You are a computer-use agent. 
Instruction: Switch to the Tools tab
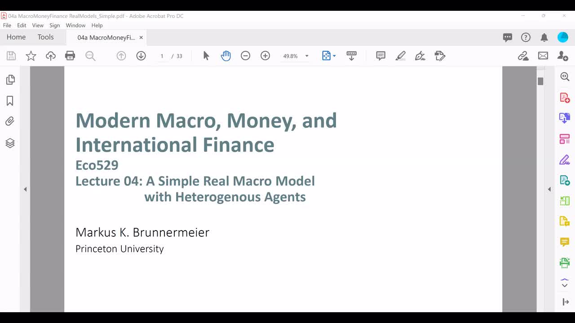point(45,37)
